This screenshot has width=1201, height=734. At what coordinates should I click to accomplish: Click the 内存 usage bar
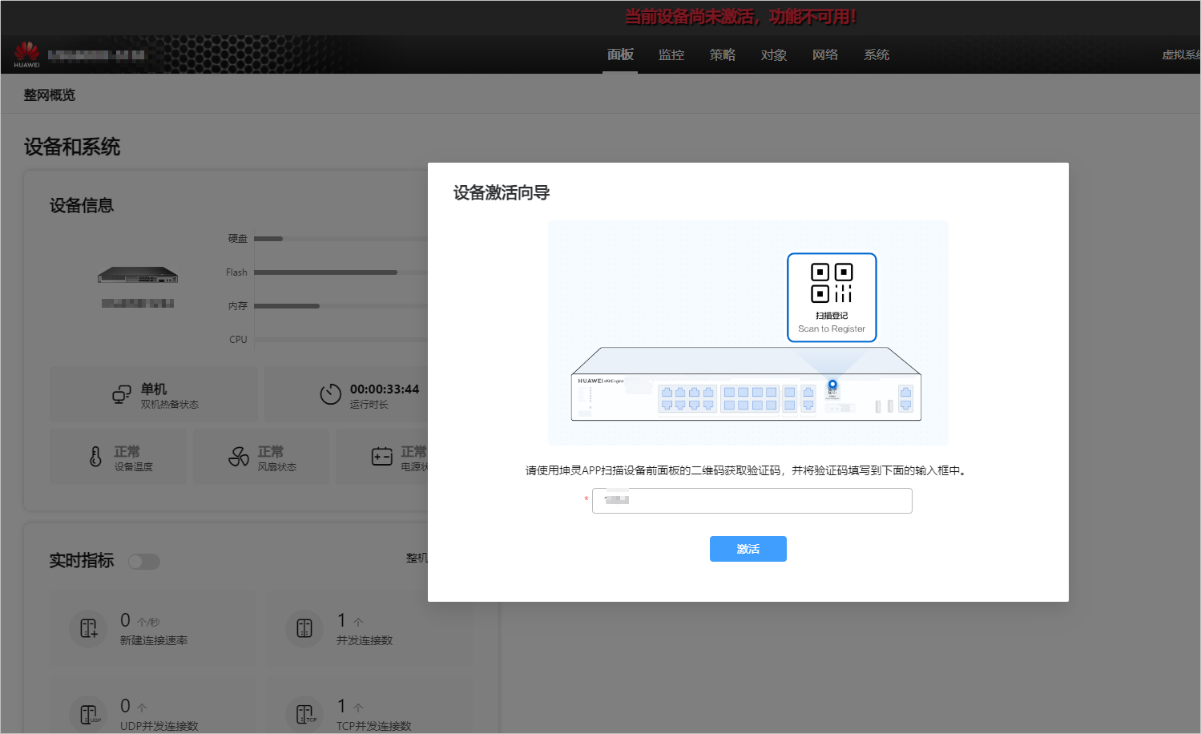tap(341, 306)
